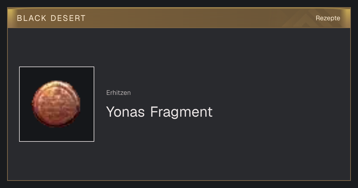Click the word Yonas in the title
Screen dimensions: 358x188
tap(126, 112)
